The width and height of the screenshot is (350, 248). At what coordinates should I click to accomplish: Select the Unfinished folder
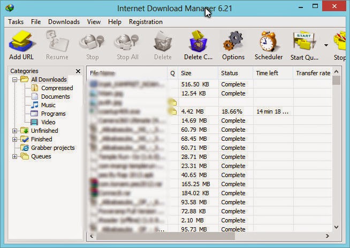[x=44, y=131]
